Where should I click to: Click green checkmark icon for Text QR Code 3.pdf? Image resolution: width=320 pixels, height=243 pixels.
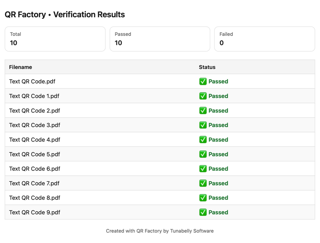coord(203,125)
